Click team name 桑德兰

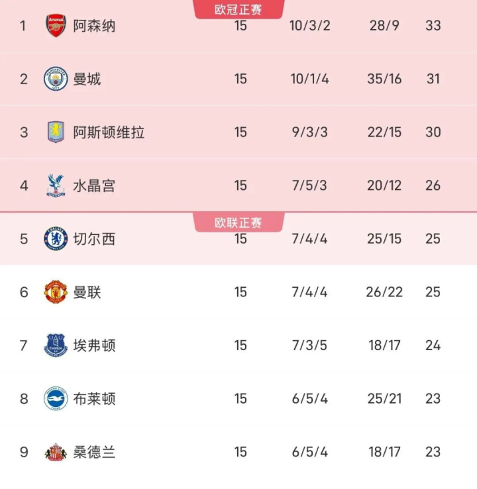pyautogui.click(x=94, y=452)
